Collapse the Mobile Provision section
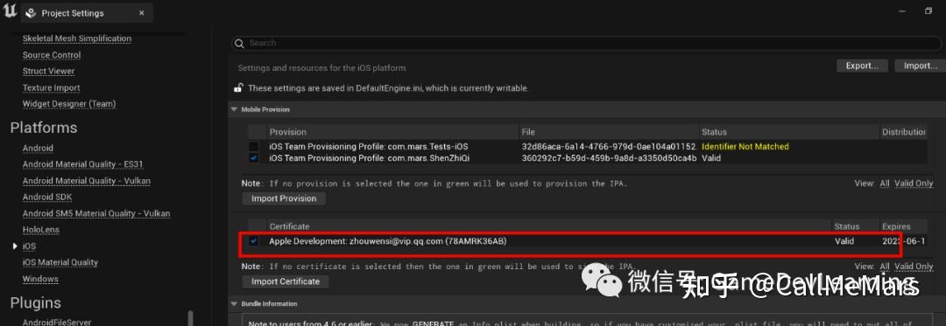This screenshot has height=326, width=946. 234,109
